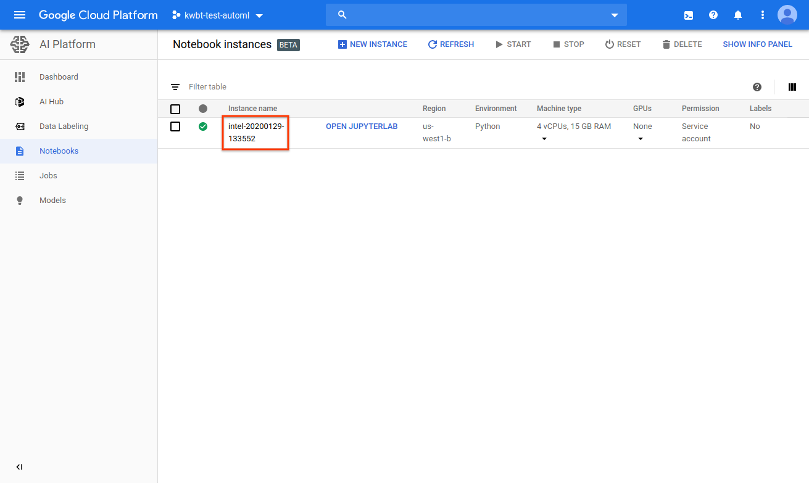
Task: Click the Service account permission cell
Action: [696, 133]
